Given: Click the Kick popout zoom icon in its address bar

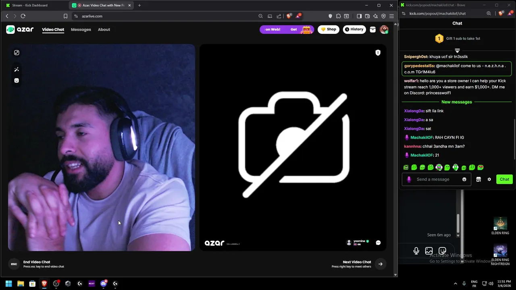Looking at the screenshot, I should click(489, 13).
